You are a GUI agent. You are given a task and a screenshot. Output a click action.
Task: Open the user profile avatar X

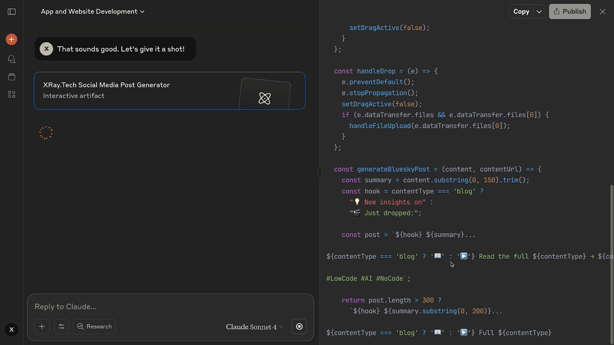(x=12, y=330)
